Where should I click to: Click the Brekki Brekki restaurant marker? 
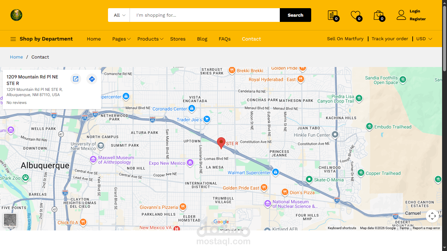pos(232,70)
